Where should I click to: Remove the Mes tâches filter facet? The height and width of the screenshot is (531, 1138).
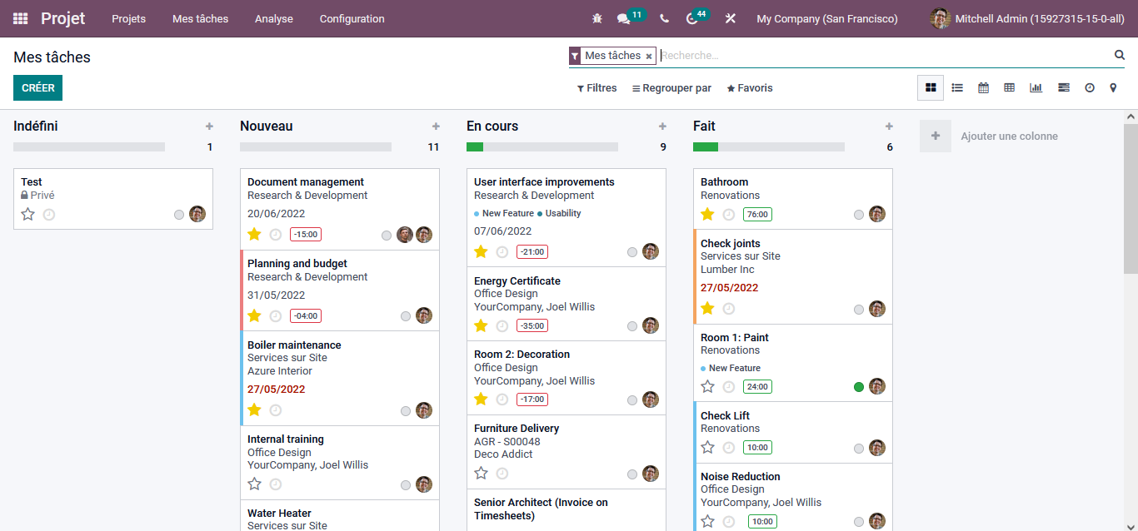click(x=649, y=57)
